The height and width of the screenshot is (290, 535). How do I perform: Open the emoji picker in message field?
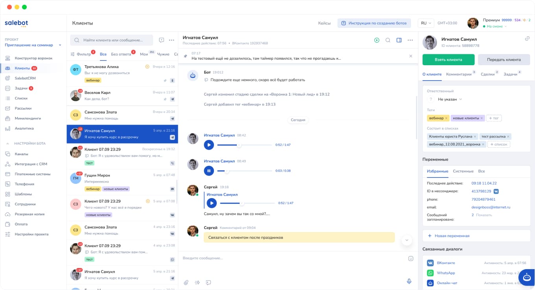(411, 258)
